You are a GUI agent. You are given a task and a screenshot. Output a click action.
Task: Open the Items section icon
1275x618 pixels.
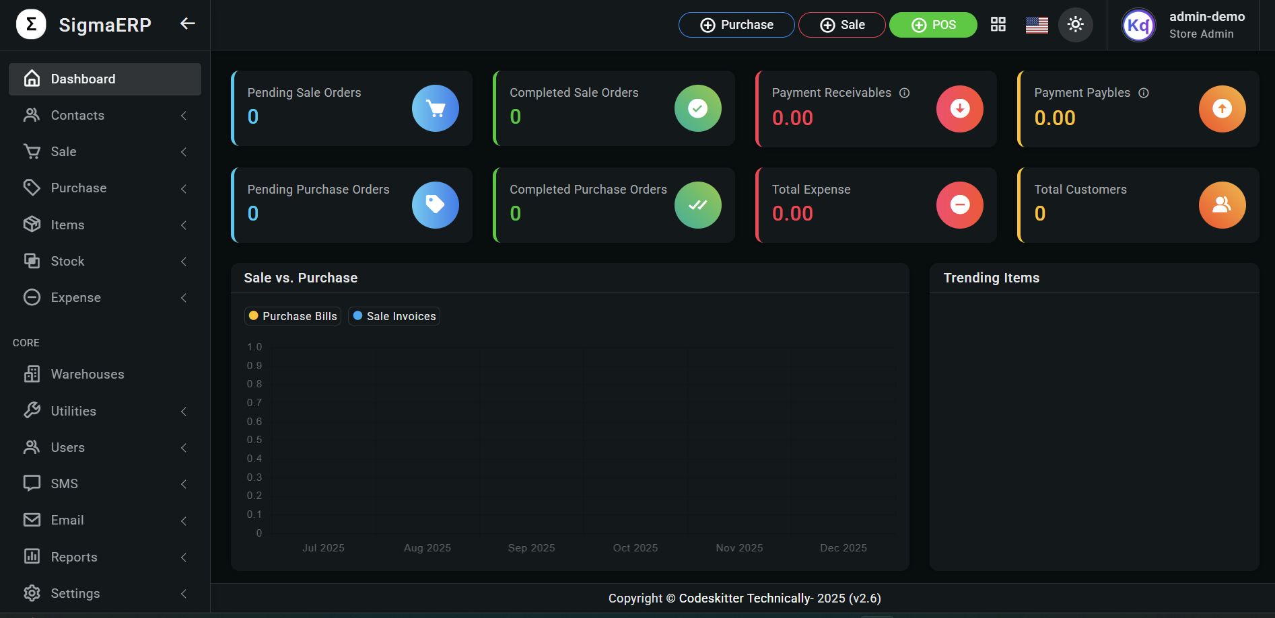pos(32,225)
